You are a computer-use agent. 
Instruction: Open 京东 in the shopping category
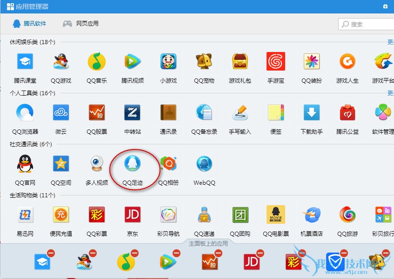coord(133,215)
